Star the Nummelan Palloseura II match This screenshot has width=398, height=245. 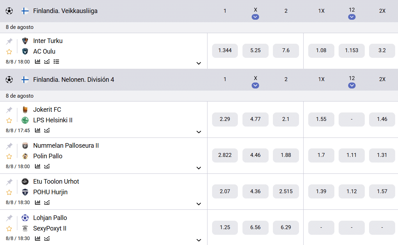(x=9, y=157)
